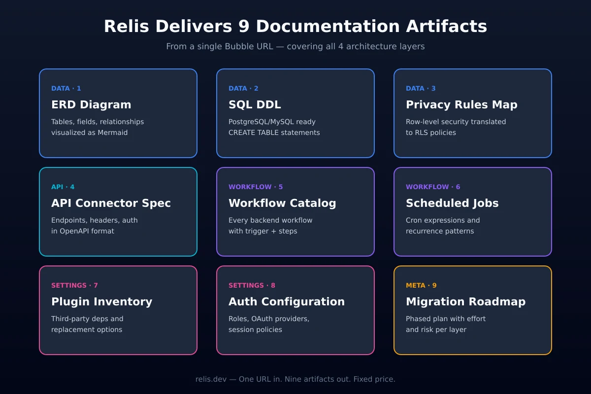Click the 'WORKFLOW · 5' label

pos(256,187)
